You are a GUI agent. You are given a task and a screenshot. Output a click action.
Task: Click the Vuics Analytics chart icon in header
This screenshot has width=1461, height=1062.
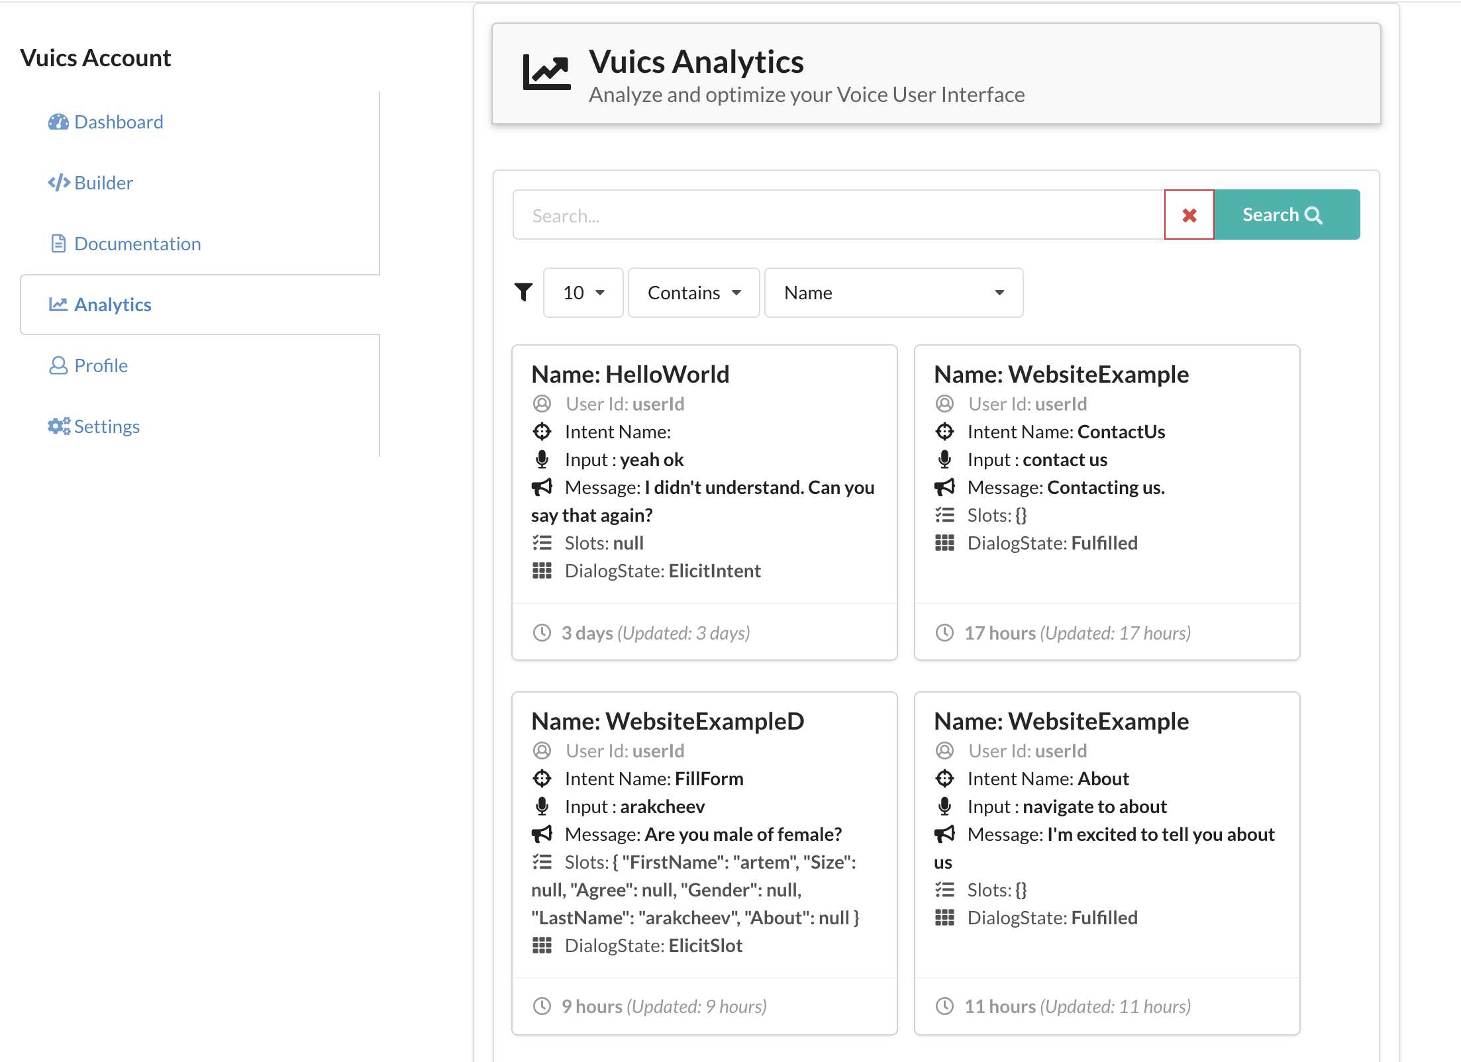click(545, 70)
